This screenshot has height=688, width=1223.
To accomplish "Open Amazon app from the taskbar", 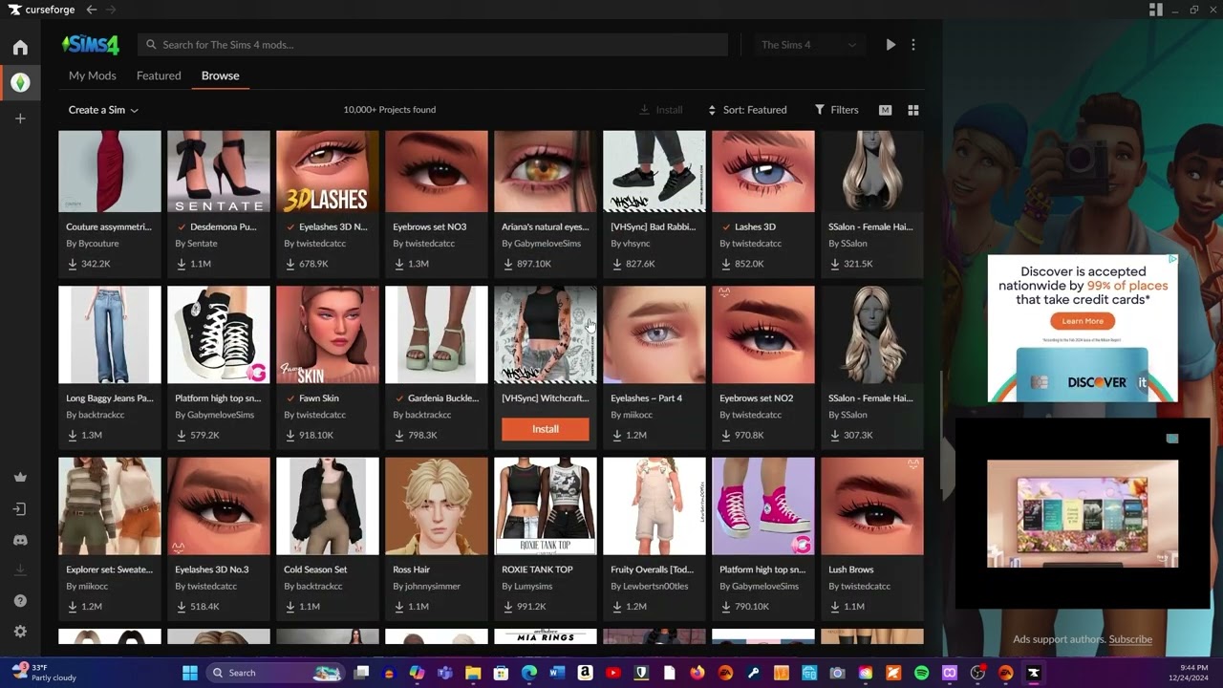I will tap(585, 673).
